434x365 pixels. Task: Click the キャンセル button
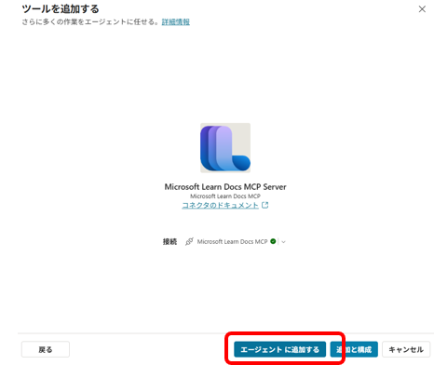406,349
